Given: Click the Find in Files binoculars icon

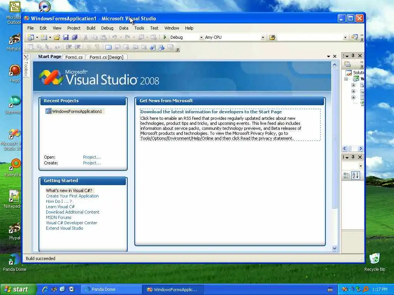Looking at the screenshot, I should pyautogui.click(x=272, y=37).
